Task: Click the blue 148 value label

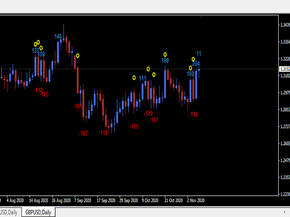Action: (x=58, y=36)
